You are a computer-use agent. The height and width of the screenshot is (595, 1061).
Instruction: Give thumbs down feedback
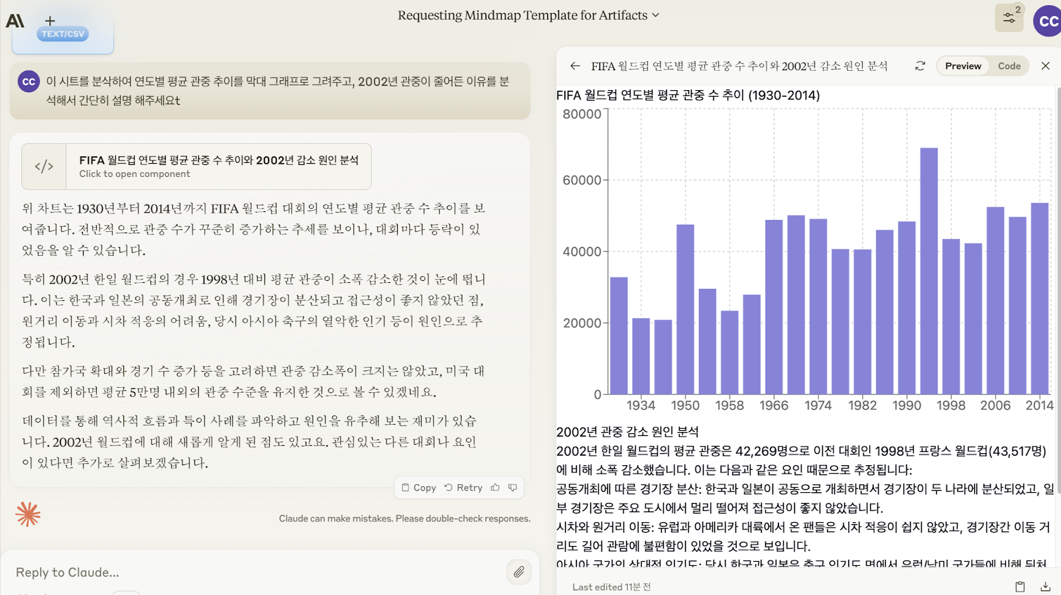tap(513, 488)
